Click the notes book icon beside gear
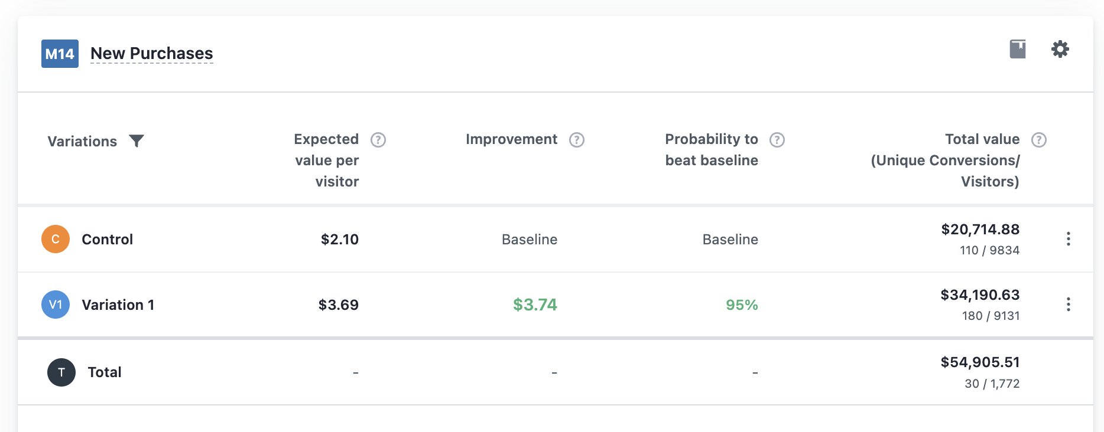Viewport: 1104px width, 432px height. [x=1018, y=49]
